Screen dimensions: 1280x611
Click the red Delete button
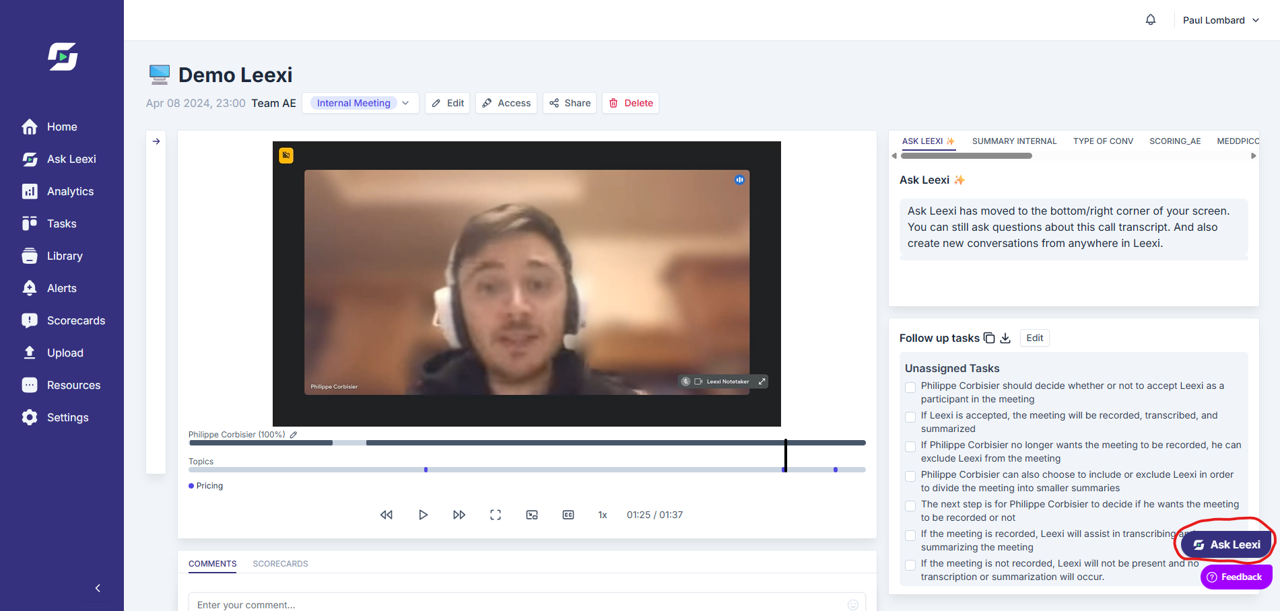(x=631, y=103)
